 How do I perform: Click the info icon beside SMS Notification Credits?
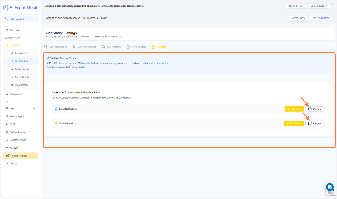48,58
